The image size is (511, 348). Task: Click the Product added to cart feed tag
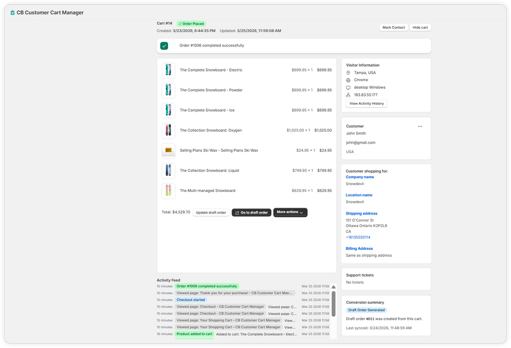(x=194, y=334)
